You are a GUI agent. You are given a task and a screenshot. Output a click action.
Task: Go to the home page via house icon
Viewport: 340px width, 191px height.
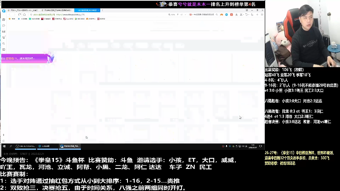pyautogui.click(x=25, y=14)
